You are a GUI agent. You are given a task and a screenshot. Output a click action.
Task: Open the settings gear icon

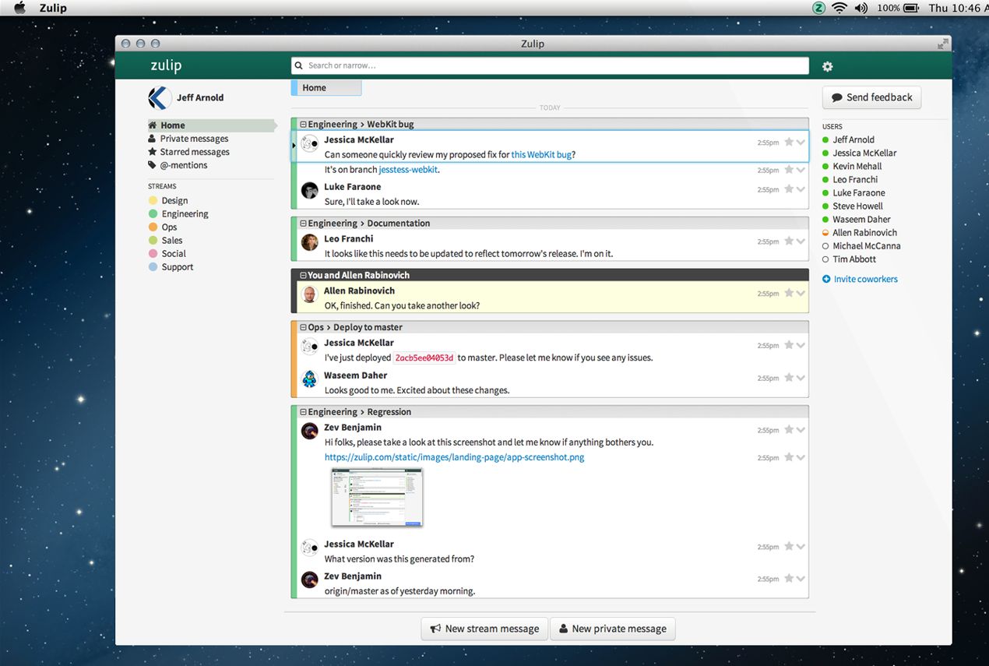[827, 66]
